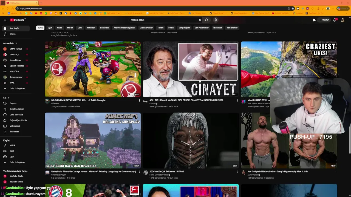Open options menu for LoL Taktik Savaşları video
Image resolution: width=351 pixels, height=197 pixels.
coord(140,100)
